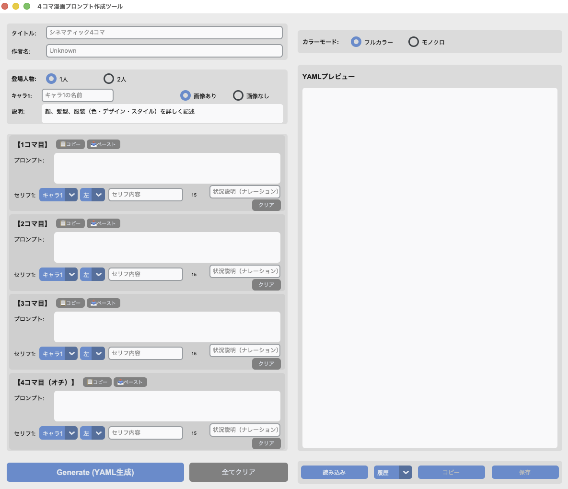The width and height of the screenshot is (568, 489).
Task: Click the 保存 save button
Action: click(x=525, y=472)
